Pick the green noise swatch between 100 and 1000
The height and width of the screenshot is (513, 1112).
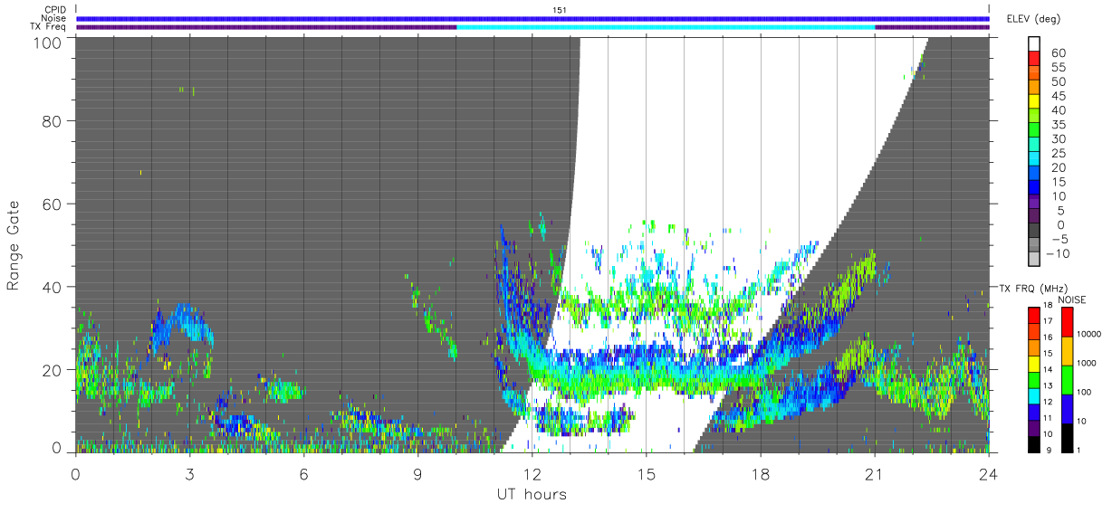click(1067, 380)
